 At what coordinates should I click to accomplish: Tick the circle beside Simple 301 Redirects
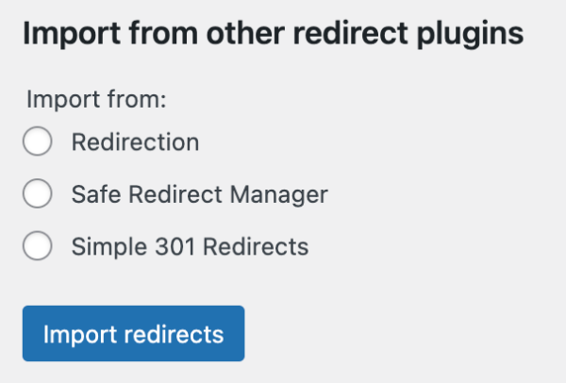pyautogui.click(x=38, y=247)
